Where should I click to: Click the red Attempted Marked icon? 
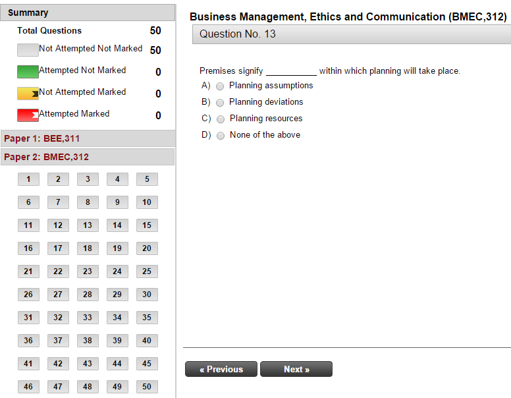click(28, 115)
